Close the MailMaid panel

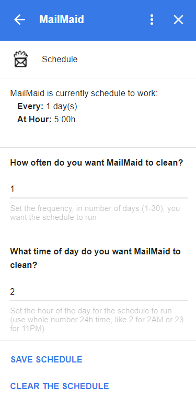tap(178, 19)
